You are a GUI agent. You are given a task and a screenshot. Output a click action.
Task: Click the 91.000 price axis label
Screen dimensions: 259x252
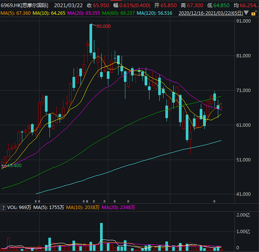[242, 21]
